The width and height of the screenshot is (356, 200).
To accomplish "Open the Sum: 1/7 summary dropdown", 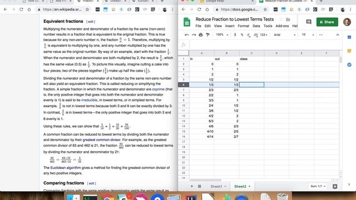I will 318,186.
